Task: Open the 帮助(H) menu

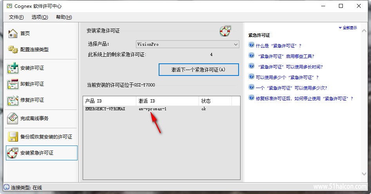Action: click(64, 17)
